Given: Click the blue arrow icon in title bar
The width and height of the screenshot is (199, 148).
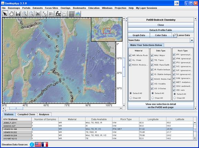Looking at the screenshot, I should (177, 3).
